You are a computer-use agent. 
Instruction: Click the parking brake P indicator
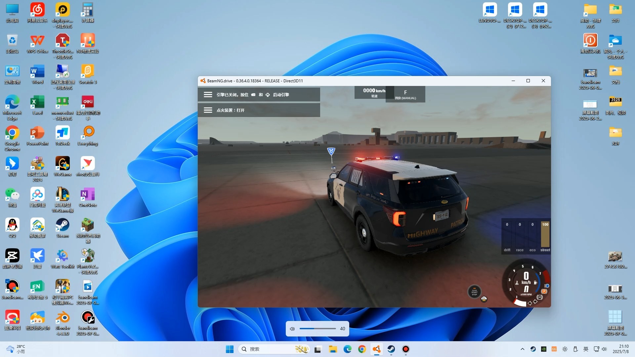click(x=544, y=291)
